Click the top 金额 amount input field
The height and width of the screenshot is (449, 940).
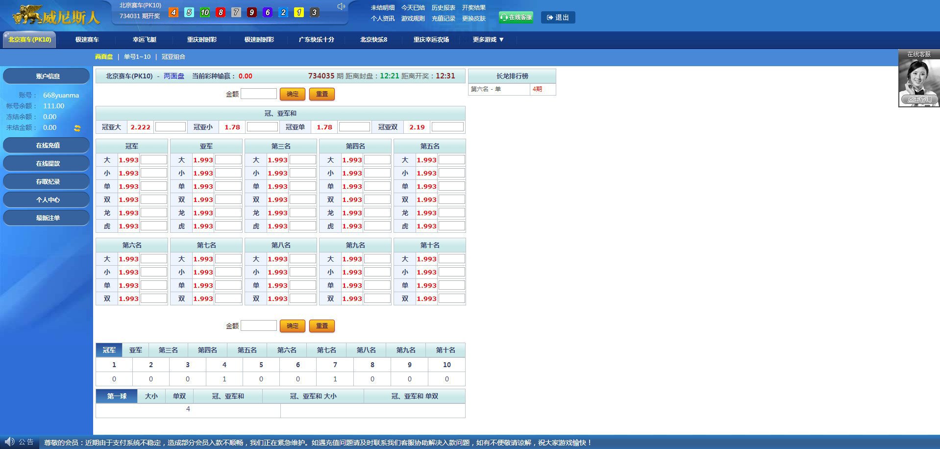click(x=258, y=94)
